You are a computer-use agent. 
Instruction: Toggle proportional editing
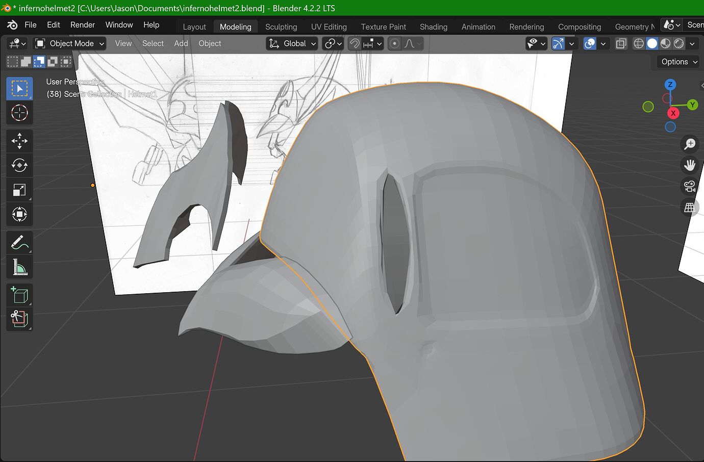(x=394, y=44)
